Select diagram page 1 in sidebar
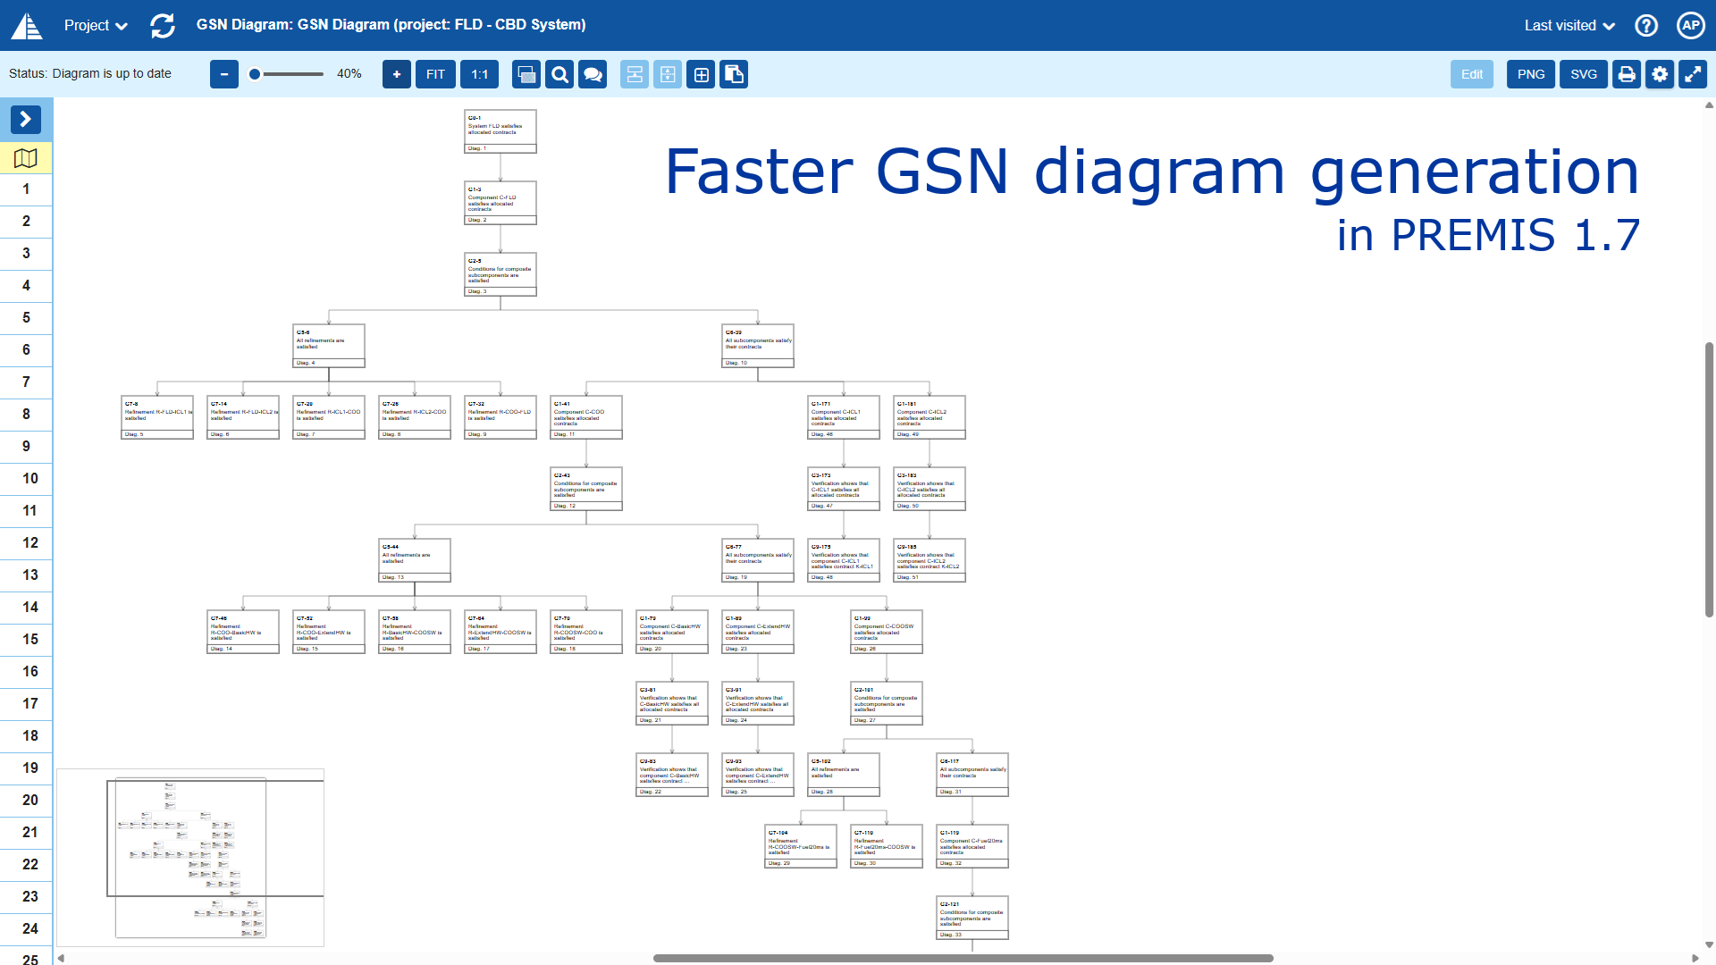 [x=26, y=189]
